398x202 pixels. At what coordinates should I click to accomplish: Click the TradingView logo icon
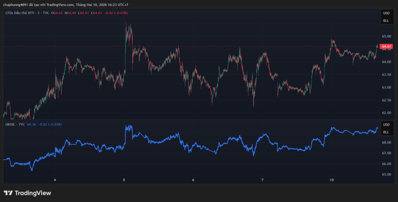coord(8,193)
